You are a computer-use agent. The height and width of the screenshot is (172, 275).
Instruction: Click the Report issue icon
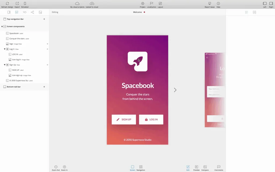(209, 3)
